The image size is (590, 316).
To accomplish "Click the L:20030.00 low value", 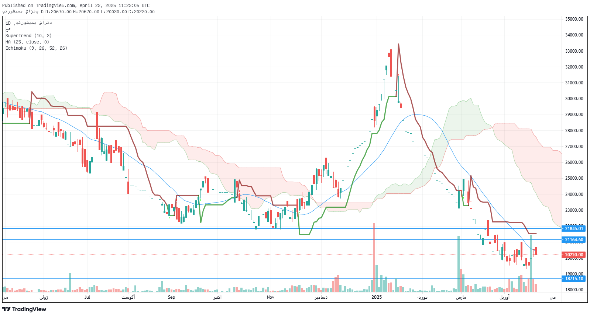I will (114, 12).
